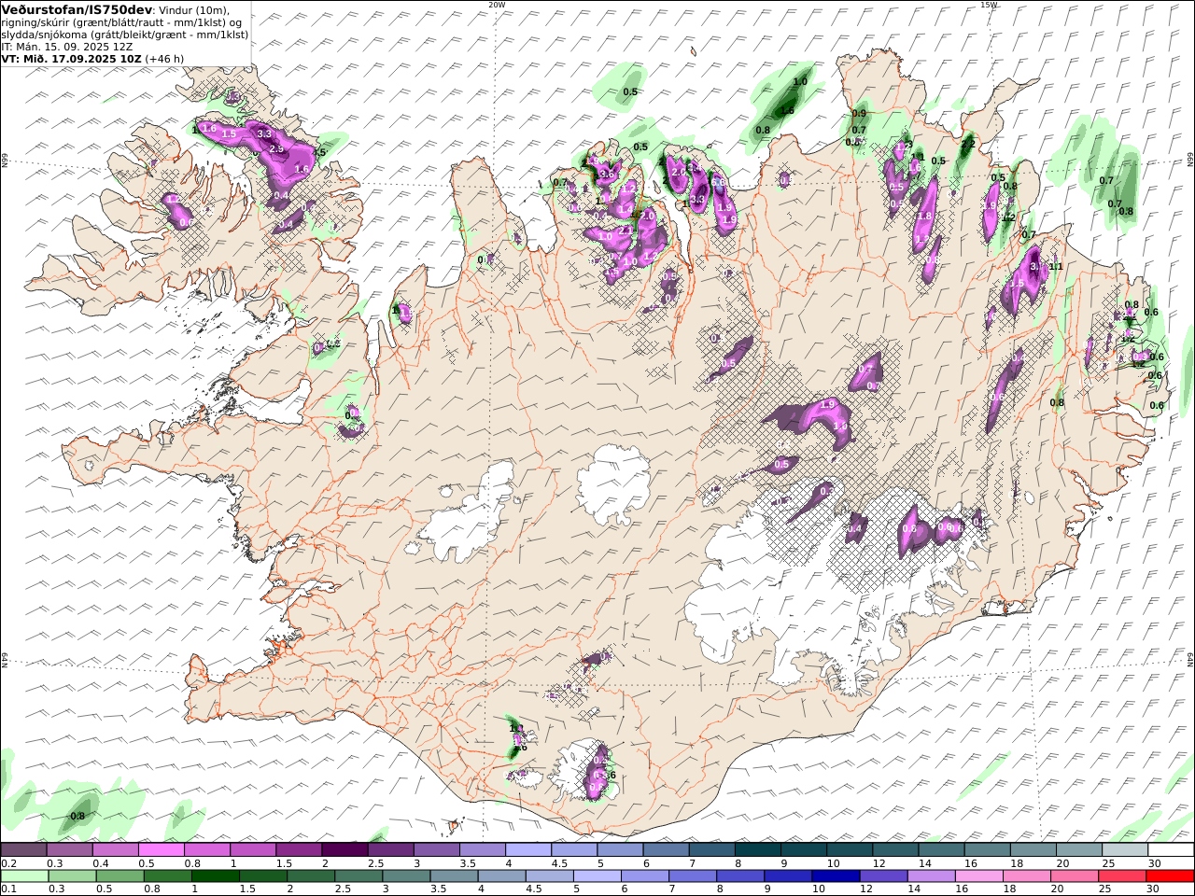1195x896 pixels.
Task: Pick snow legend swatch between 0.3 and 0.4
Action: (69, 849)
